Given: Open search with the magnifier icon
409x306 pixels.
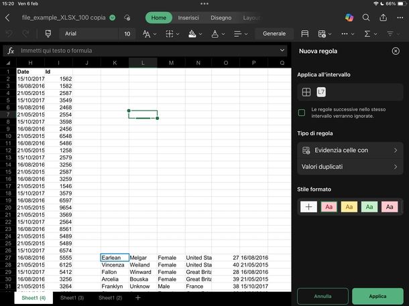Looking at the screenshot, I should click(x=366, y=17).
